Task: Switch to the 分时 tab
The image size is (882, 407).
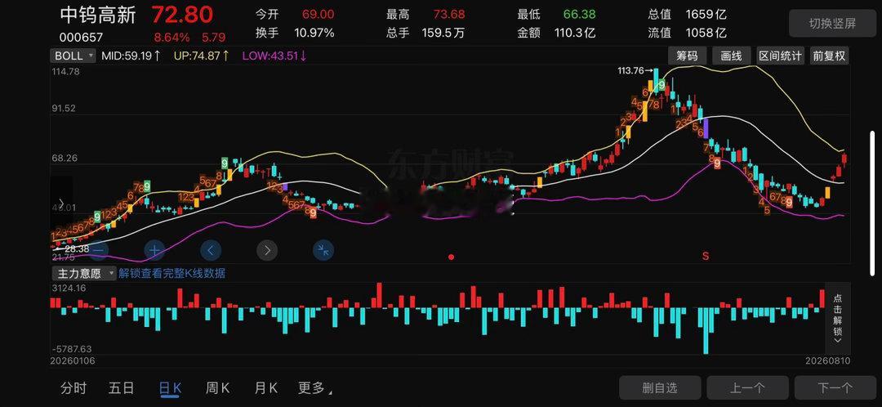Action: click(73, 388)
